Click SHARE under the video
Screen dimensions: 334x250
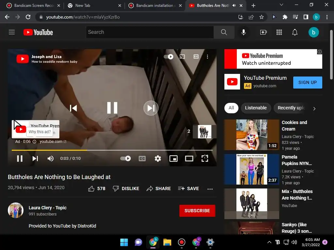point(159,188)
